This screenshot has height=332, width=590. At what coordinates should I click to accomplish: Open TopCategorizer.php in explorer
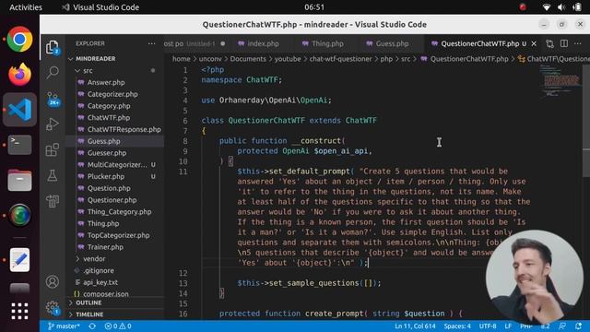click(x=119, y=235)
